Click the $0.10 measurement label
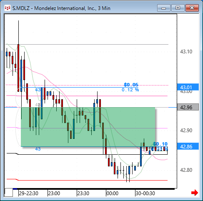This screenshot has width=203, height=201. tap(160, 144)
